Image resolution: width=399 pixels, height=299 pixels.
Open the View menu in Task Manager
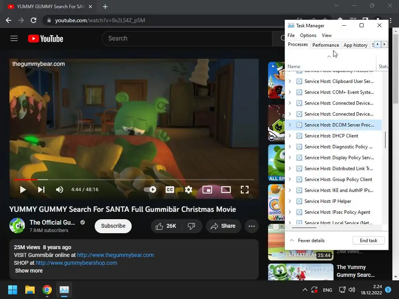click(x=327, y=35)
